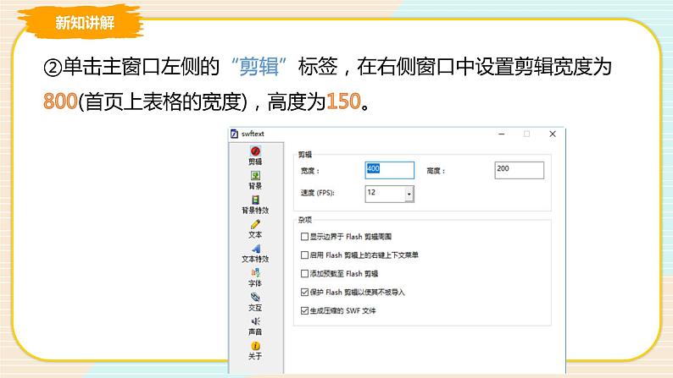Open the 关于 (About) info icon

click(255, 346)
